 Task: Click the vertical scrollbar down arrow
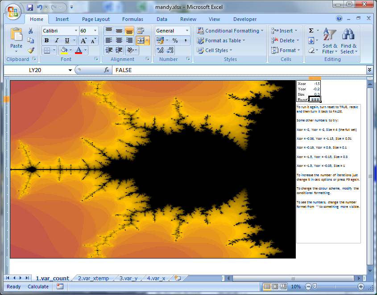coord(370,271)
